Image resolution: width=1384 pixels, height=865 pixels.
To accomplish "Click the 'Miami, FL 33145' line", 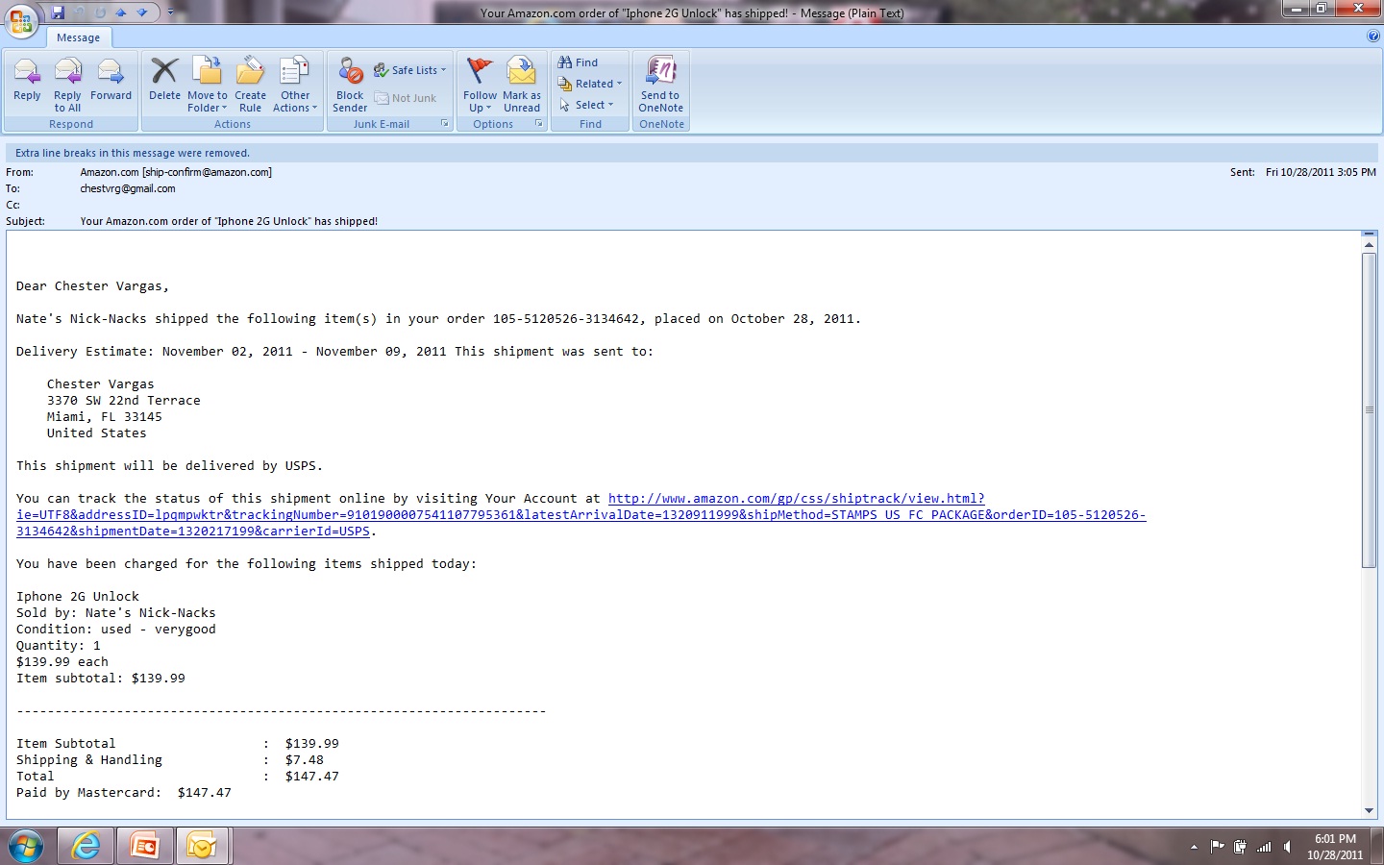I will [x=105, y=417].
